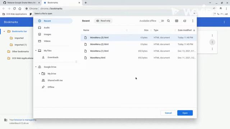Select the Imported (1) folder
Screen dimensions: 230x129
pos(20,45)
